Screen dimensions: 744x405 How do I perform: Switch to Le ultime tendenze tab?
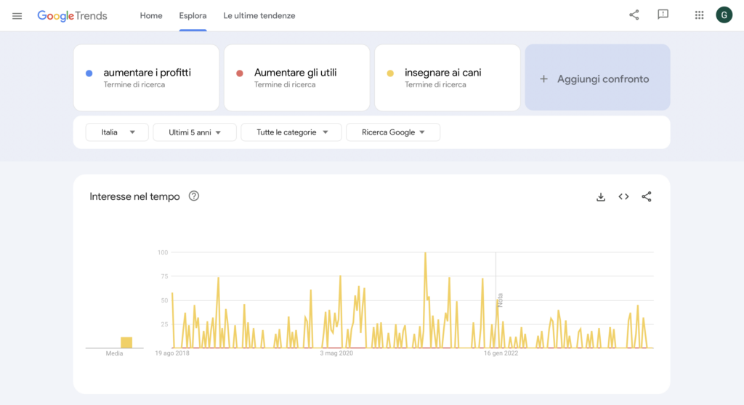click(259, 16)
